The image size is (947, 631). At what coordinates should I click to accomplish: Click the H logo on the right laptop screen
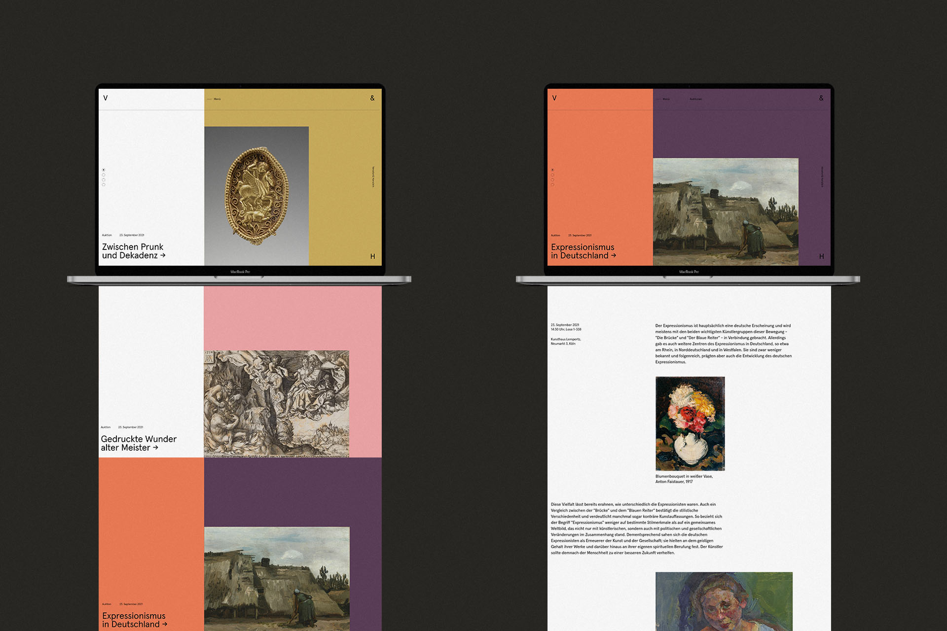[x=821, y=256]
